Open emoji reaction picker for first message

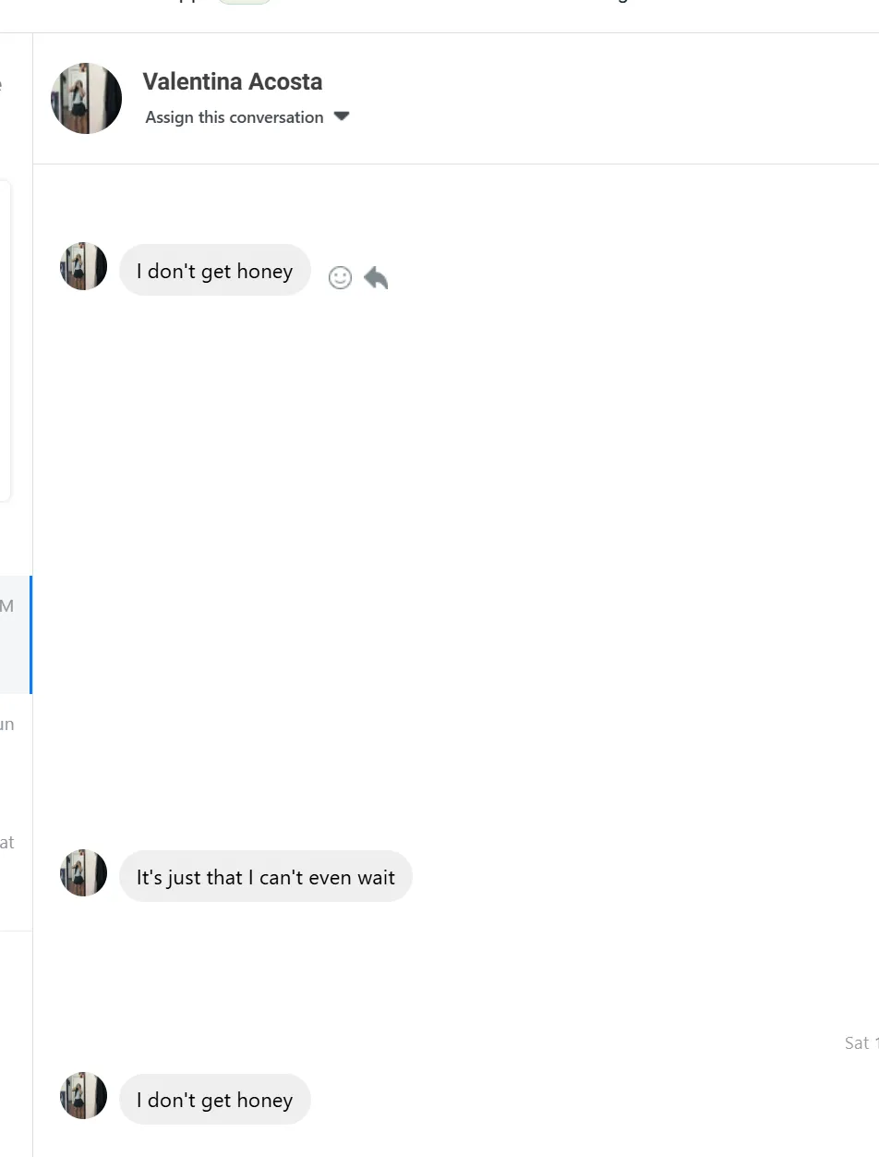click(x=340, y=277)
